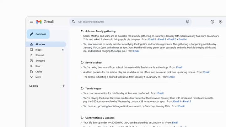Click the Tennis league section icon
This screenshot has width=226, height=127.
(82, 89)
